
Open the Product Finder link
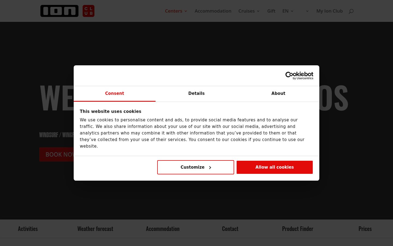[297, 229]
